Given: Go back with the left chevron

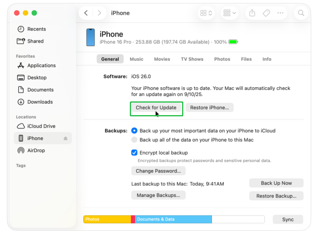Looking at the screenshot, I should [x=86, y=13].
